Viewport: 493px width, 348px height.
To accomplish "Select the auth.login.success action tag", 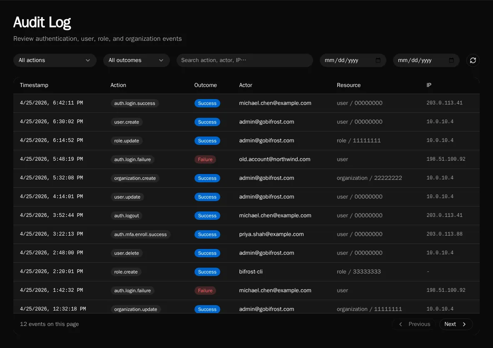I will 134,103.
